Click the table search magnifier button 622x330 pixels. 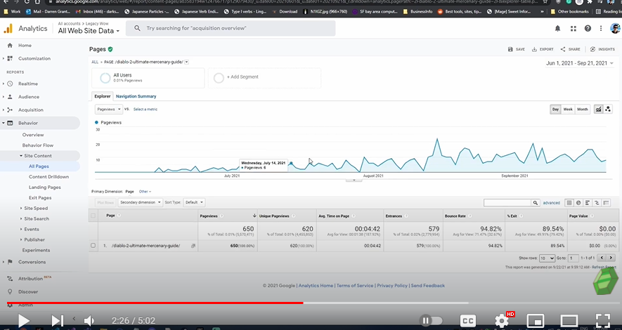point(536,203)
